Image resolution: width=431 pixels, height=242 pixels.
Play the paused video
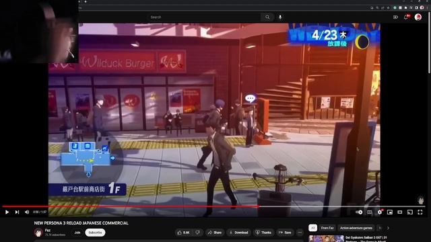7,212
